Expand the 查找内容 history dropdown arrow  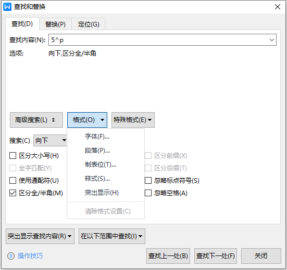[x=271, y=40]
